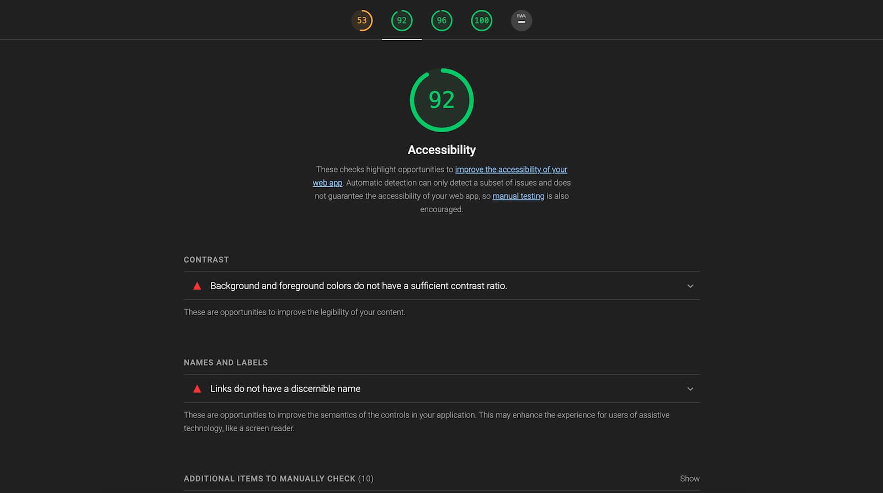Open the SEO score gauge showing 100
This screenshot has width=883, height=493.
(481, 20)
